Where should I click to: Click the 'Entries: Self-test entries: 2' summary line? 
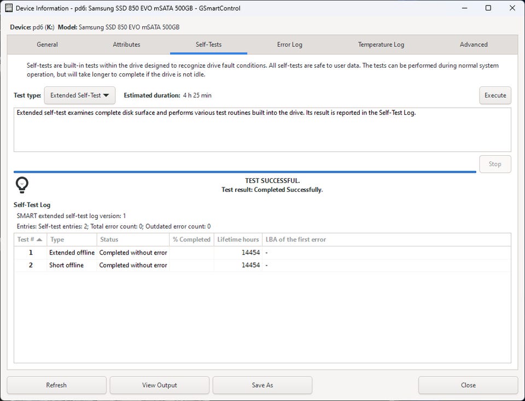[114, 226]
